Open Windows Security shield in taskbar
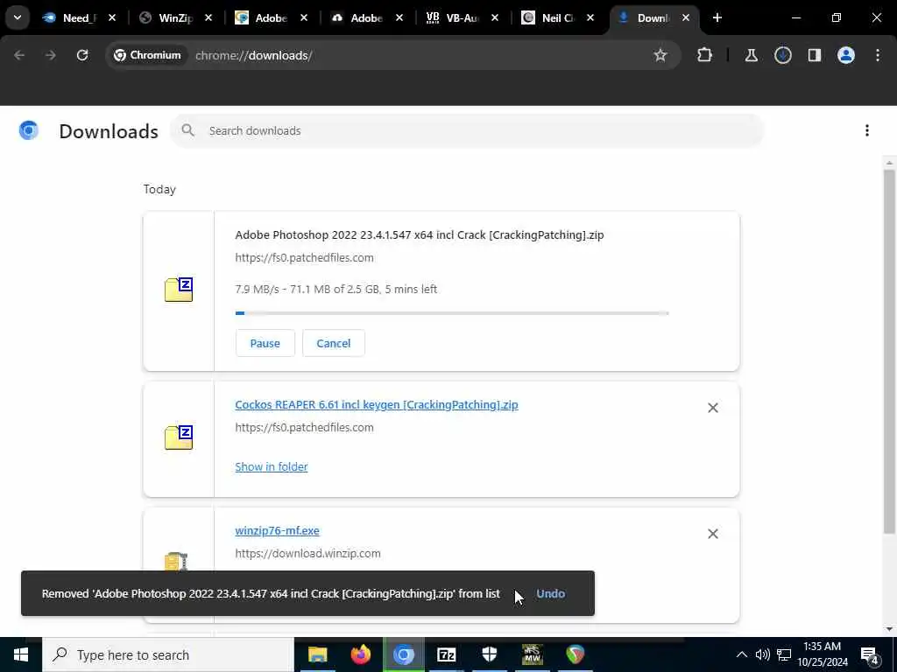 [490, 654]
